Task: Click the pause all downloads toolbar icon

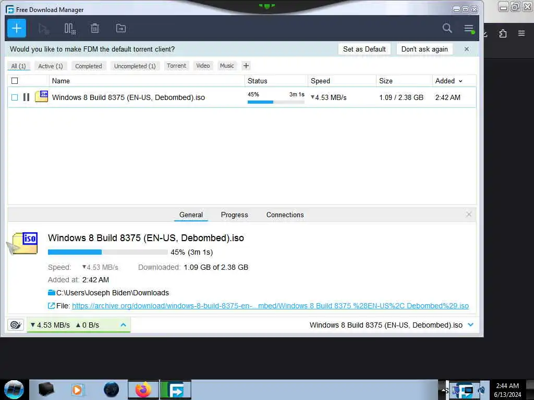Action: (70, 29)
